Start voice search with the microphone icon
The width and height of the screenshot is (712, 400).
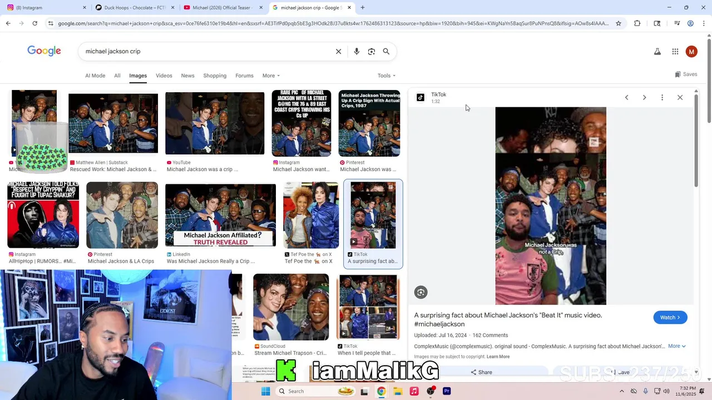357,51
